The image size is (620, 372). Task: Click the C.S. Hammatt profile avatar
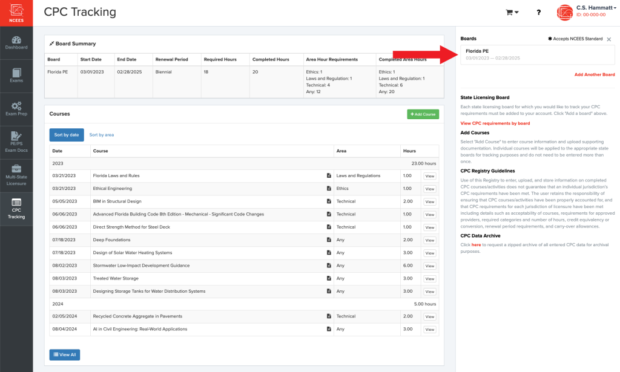point(564,12)
